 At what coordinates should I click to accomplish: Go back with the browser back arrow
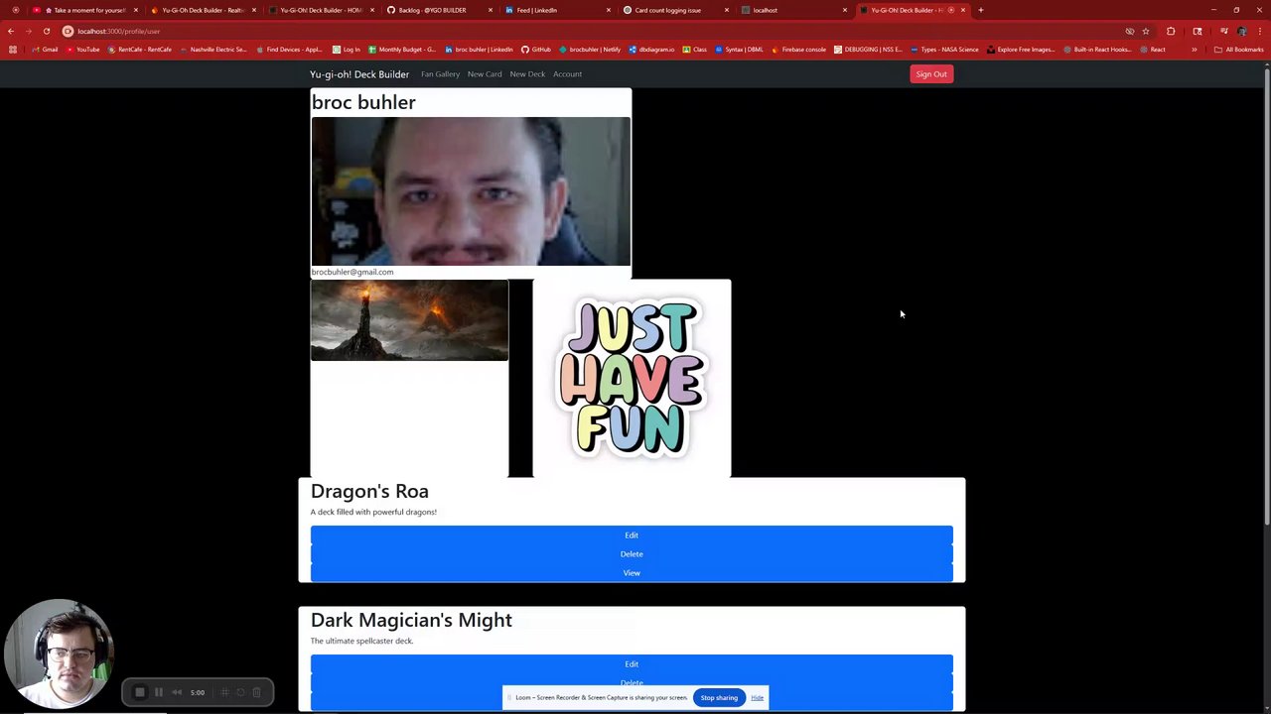11,31
